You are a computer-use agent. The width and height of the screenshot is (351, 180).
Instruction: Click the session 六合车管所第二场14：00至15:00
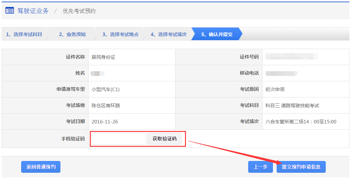(x=301, y=122)
